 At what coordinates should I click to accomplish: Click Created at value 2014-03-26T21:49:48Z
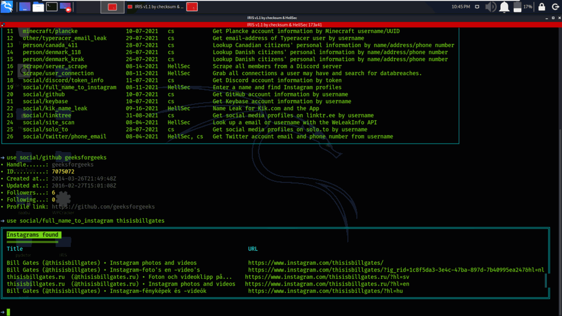[x=84, y=178]
